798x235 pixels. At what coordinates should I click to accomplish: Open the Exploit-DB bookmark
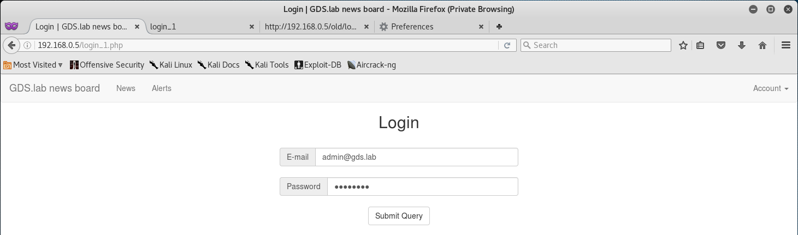click(318, 65)
